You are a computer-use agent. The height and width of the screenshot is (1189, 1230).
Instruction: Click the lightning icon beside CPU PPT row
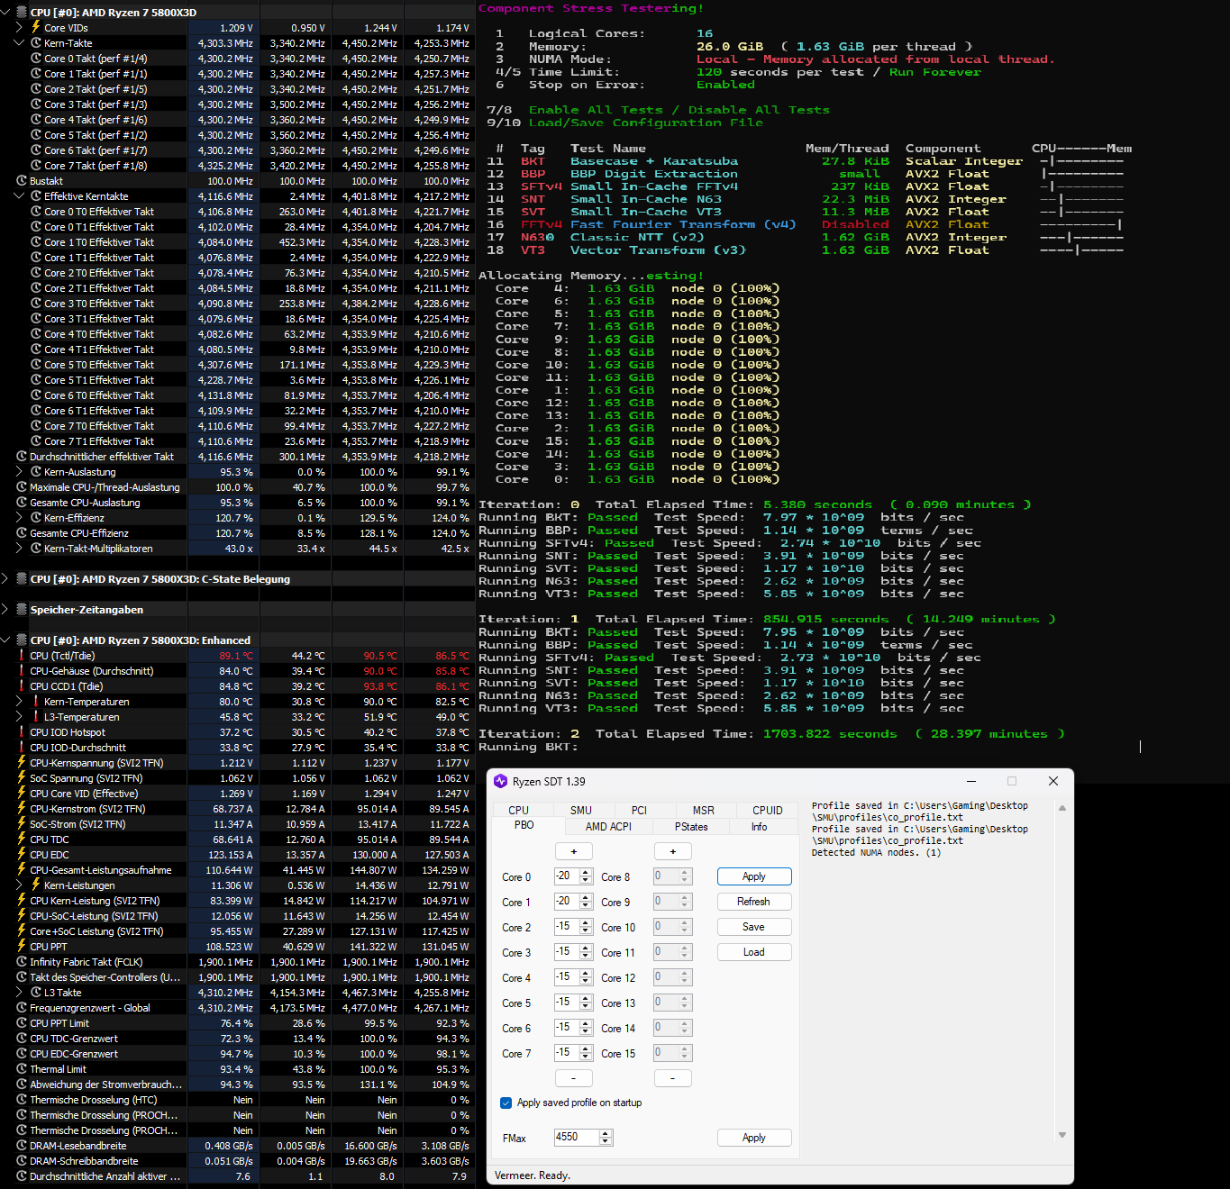22,946
